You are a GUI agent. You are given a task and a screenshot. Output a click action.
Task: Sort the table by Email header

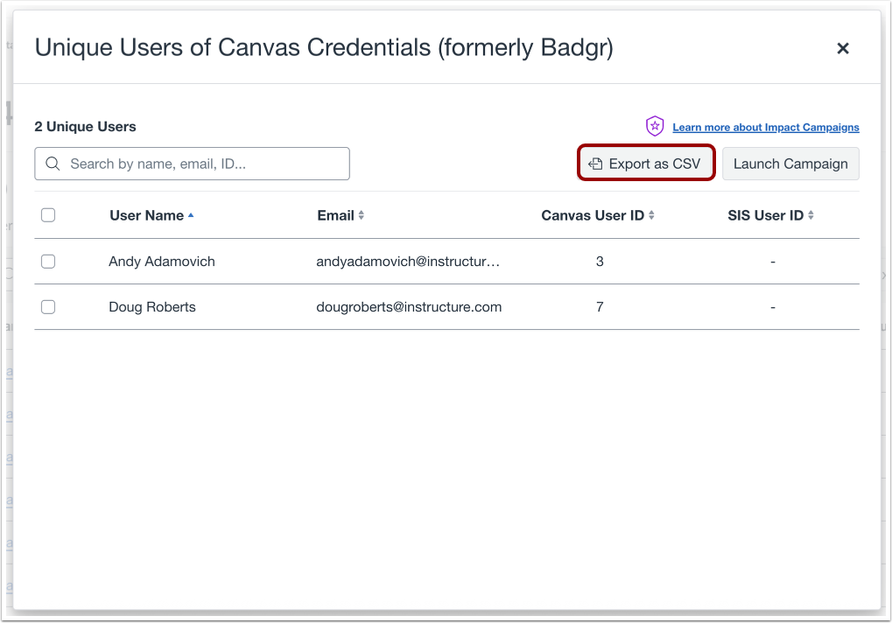point(335,215)
